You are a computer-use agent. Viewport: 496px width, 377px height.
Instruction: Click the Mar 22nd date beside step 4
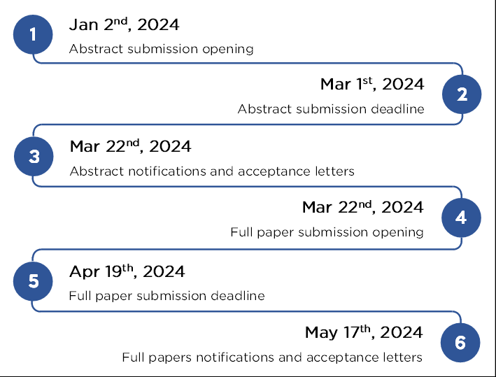[362, 208]
